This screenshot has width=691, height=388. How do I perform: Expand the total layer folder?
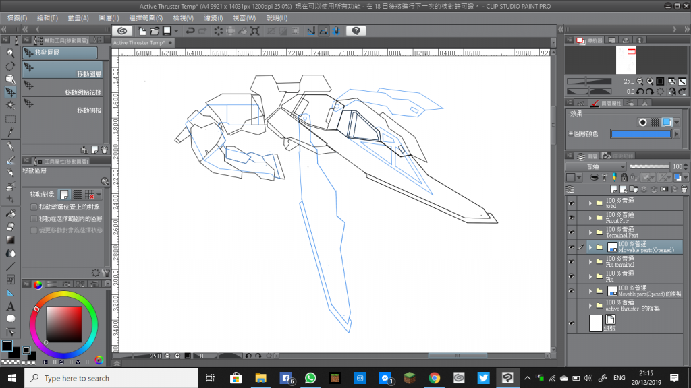590,203
